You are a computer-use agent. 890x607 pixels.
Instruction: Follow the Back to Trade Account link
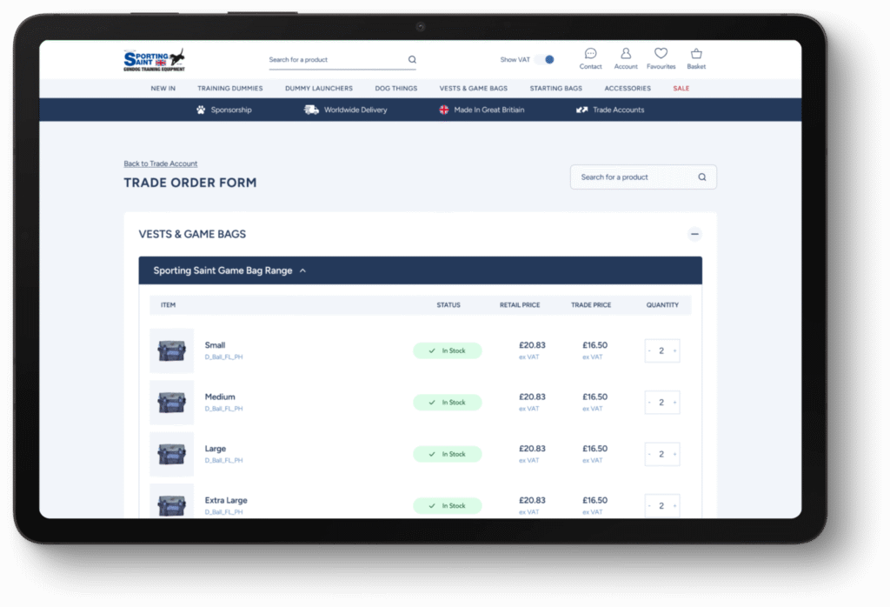tap(160, 163)
